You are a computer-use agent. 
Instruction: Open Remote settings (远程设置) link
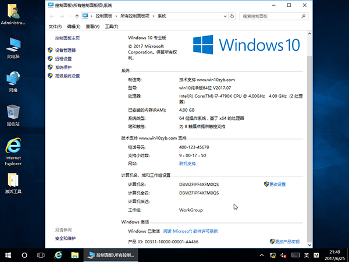coord(63,59)
